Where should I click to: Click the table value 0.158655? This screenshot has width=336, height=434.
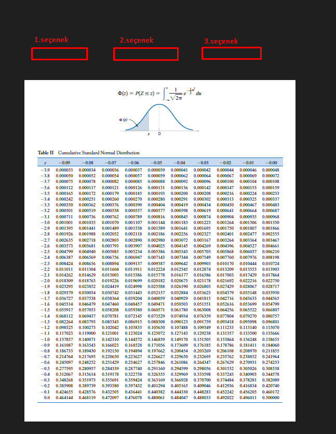271,339
